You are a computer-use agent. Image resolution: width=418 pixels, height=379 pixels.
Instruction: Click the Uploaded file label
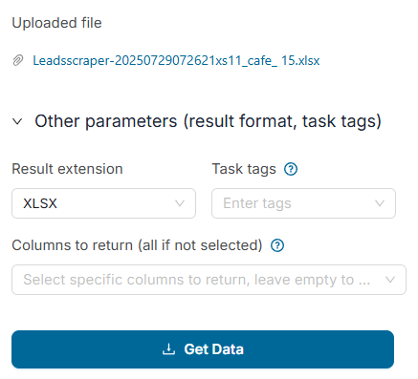pyautogui.click(x=56, y=23)
